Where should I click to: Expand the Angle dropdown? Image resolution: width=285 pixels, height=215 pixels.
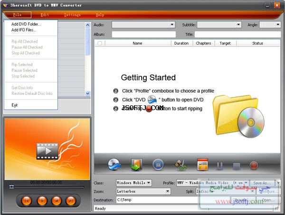(x=278, y=25)
